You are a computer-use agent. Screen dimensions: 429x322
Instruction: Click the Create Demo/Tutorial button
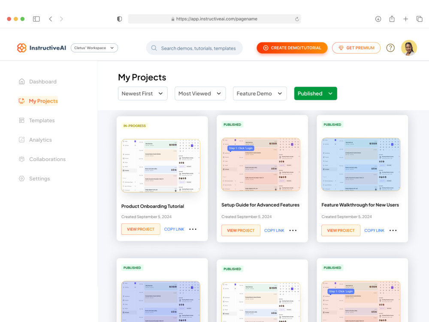292,48
